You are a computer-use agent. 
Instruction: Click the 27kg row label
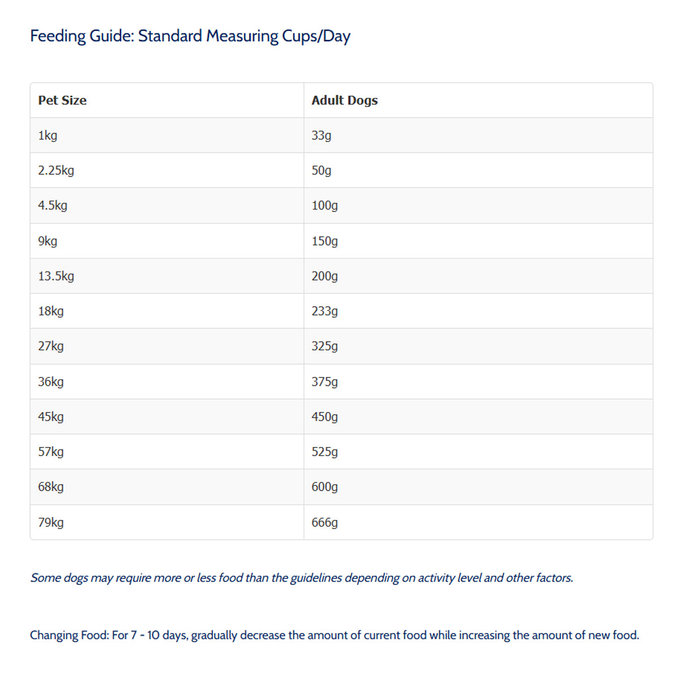pyautogui.click(x=51, y=346)
